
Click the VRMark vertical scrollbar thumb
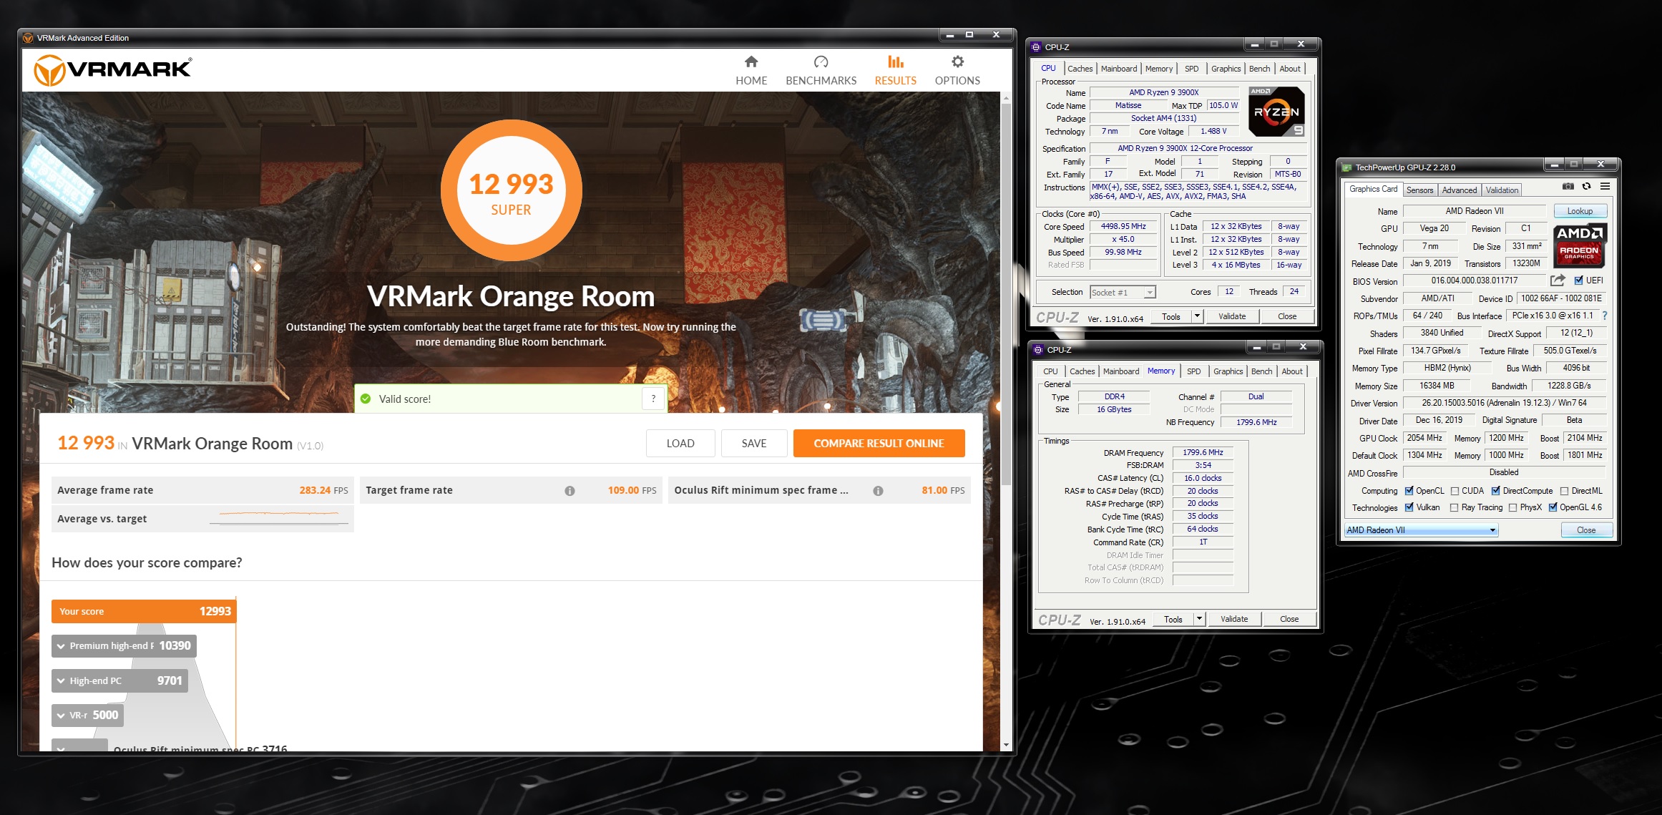[1006, 293]
